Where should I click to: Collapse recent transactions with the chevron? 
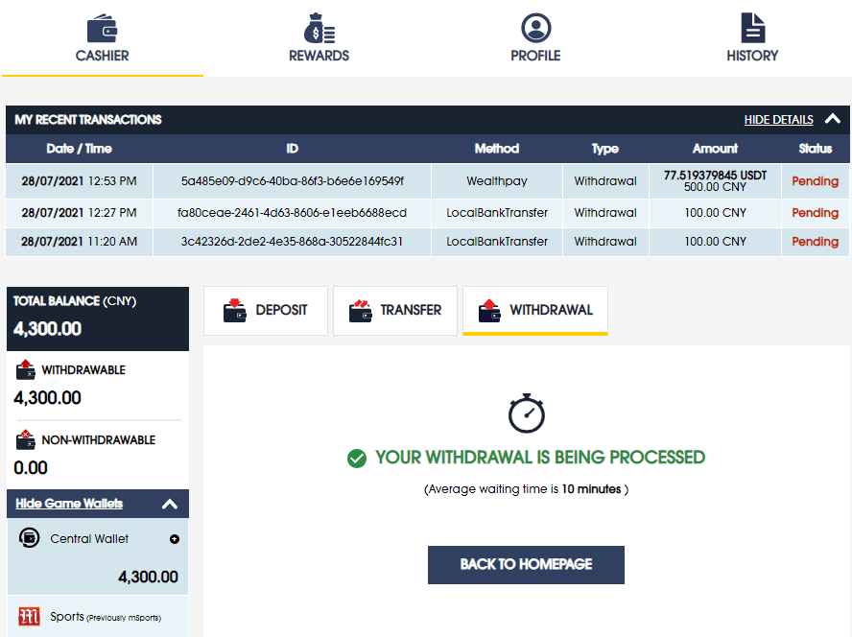[x=833, y=120]
